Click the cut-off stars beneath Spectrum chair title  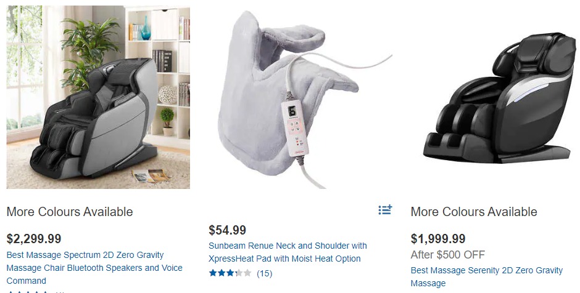pos(28,292)
